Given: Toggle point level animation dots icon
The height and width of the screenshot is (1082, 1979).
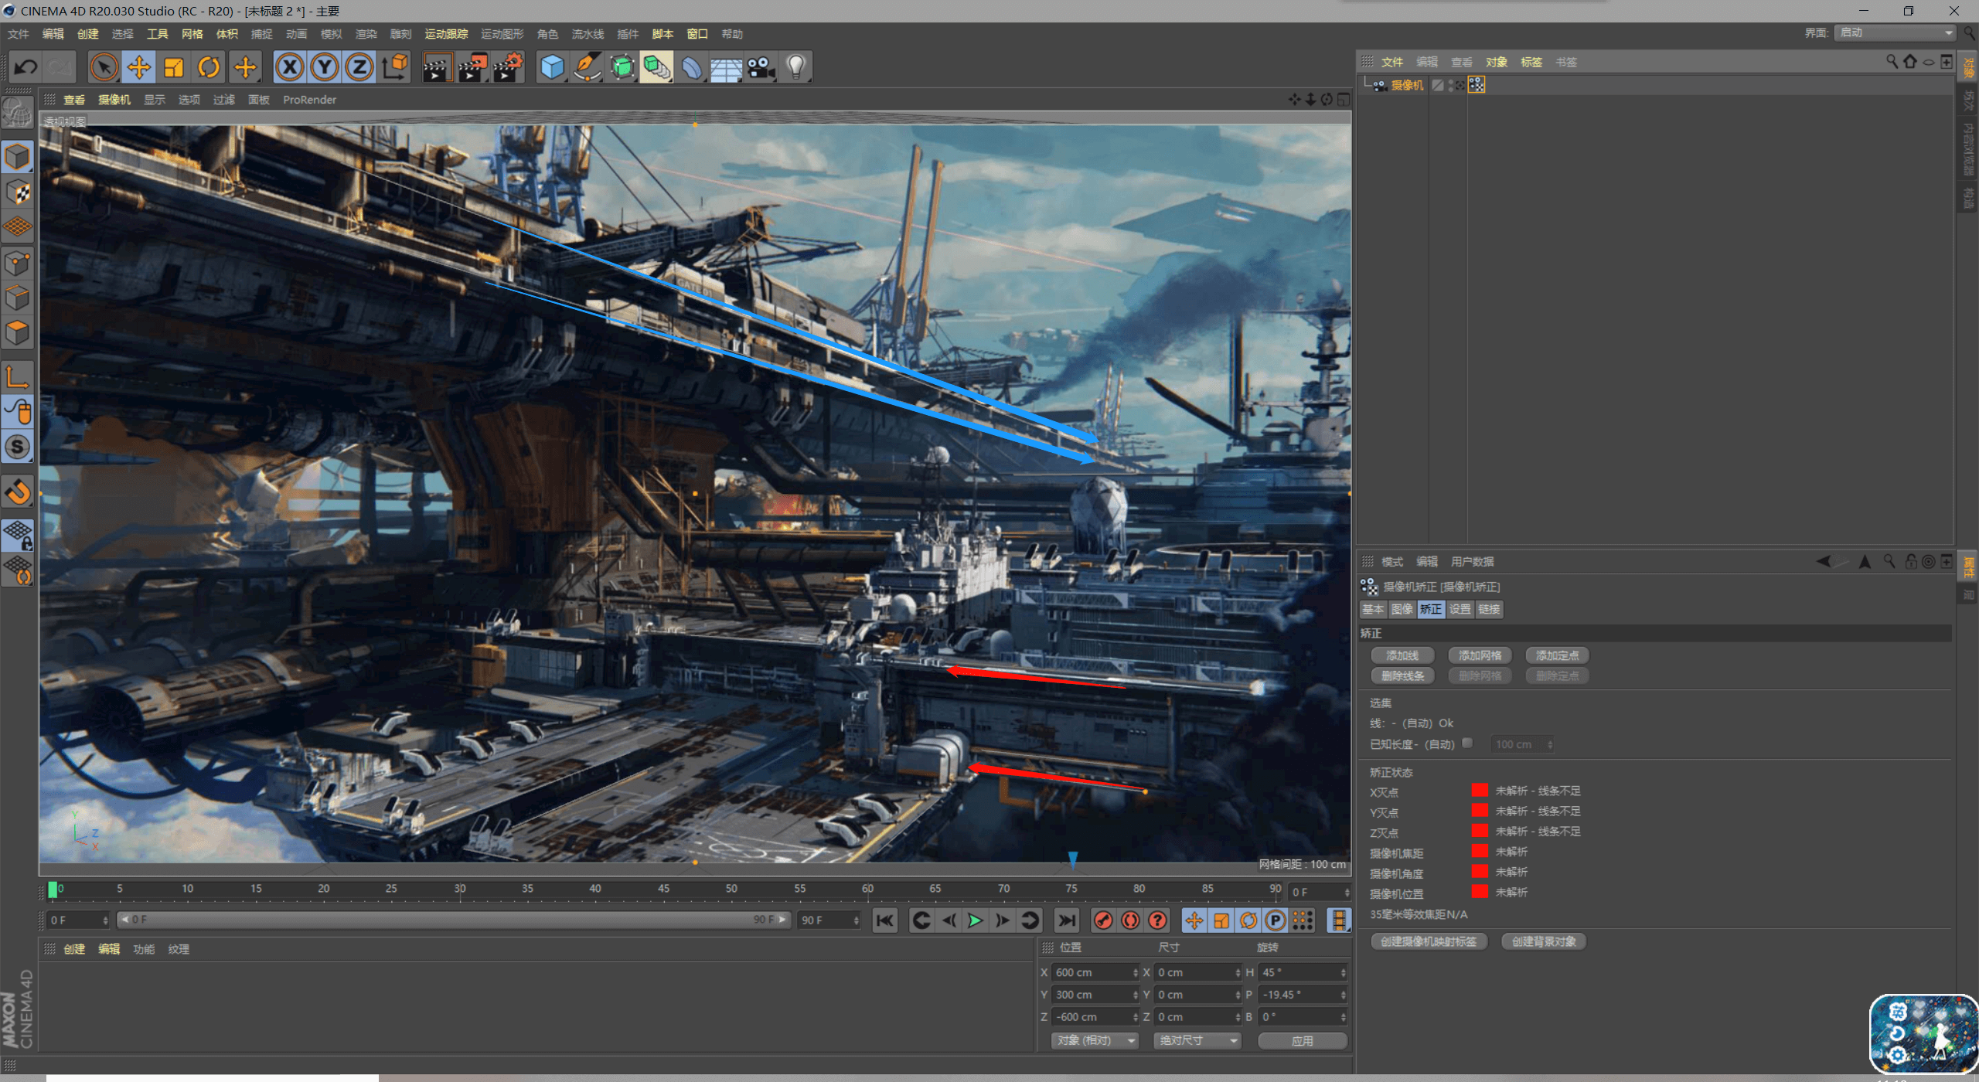Looking at the screenshot, I should pos(1303,920).
